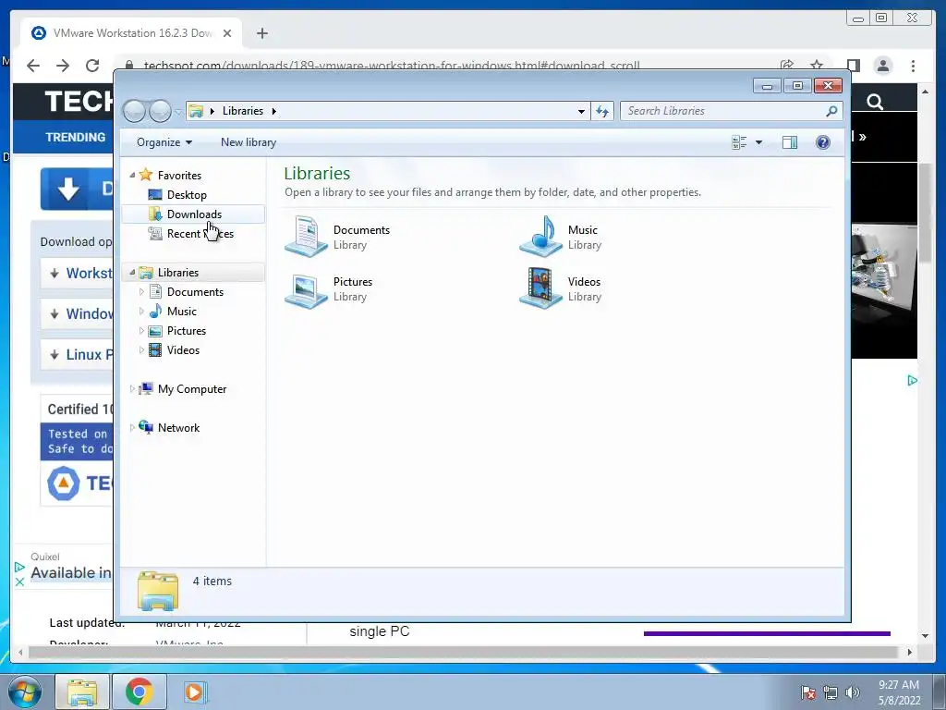This screenshot has height=710, width=946.
Task: Select Recent Places under Favorites
Action: (200, 234)
